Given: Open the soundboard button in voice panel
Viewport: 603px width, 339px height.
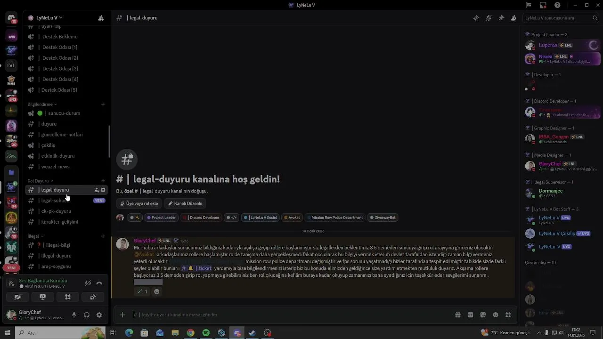Looking at the screenshot, I should 93,297.
